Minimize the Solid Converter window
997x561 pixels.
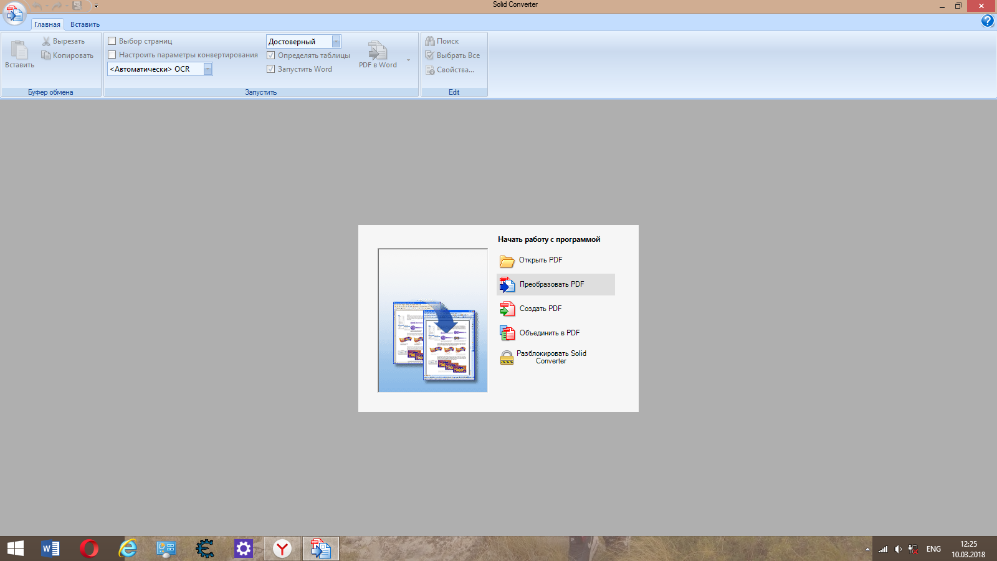click(942, 6)
